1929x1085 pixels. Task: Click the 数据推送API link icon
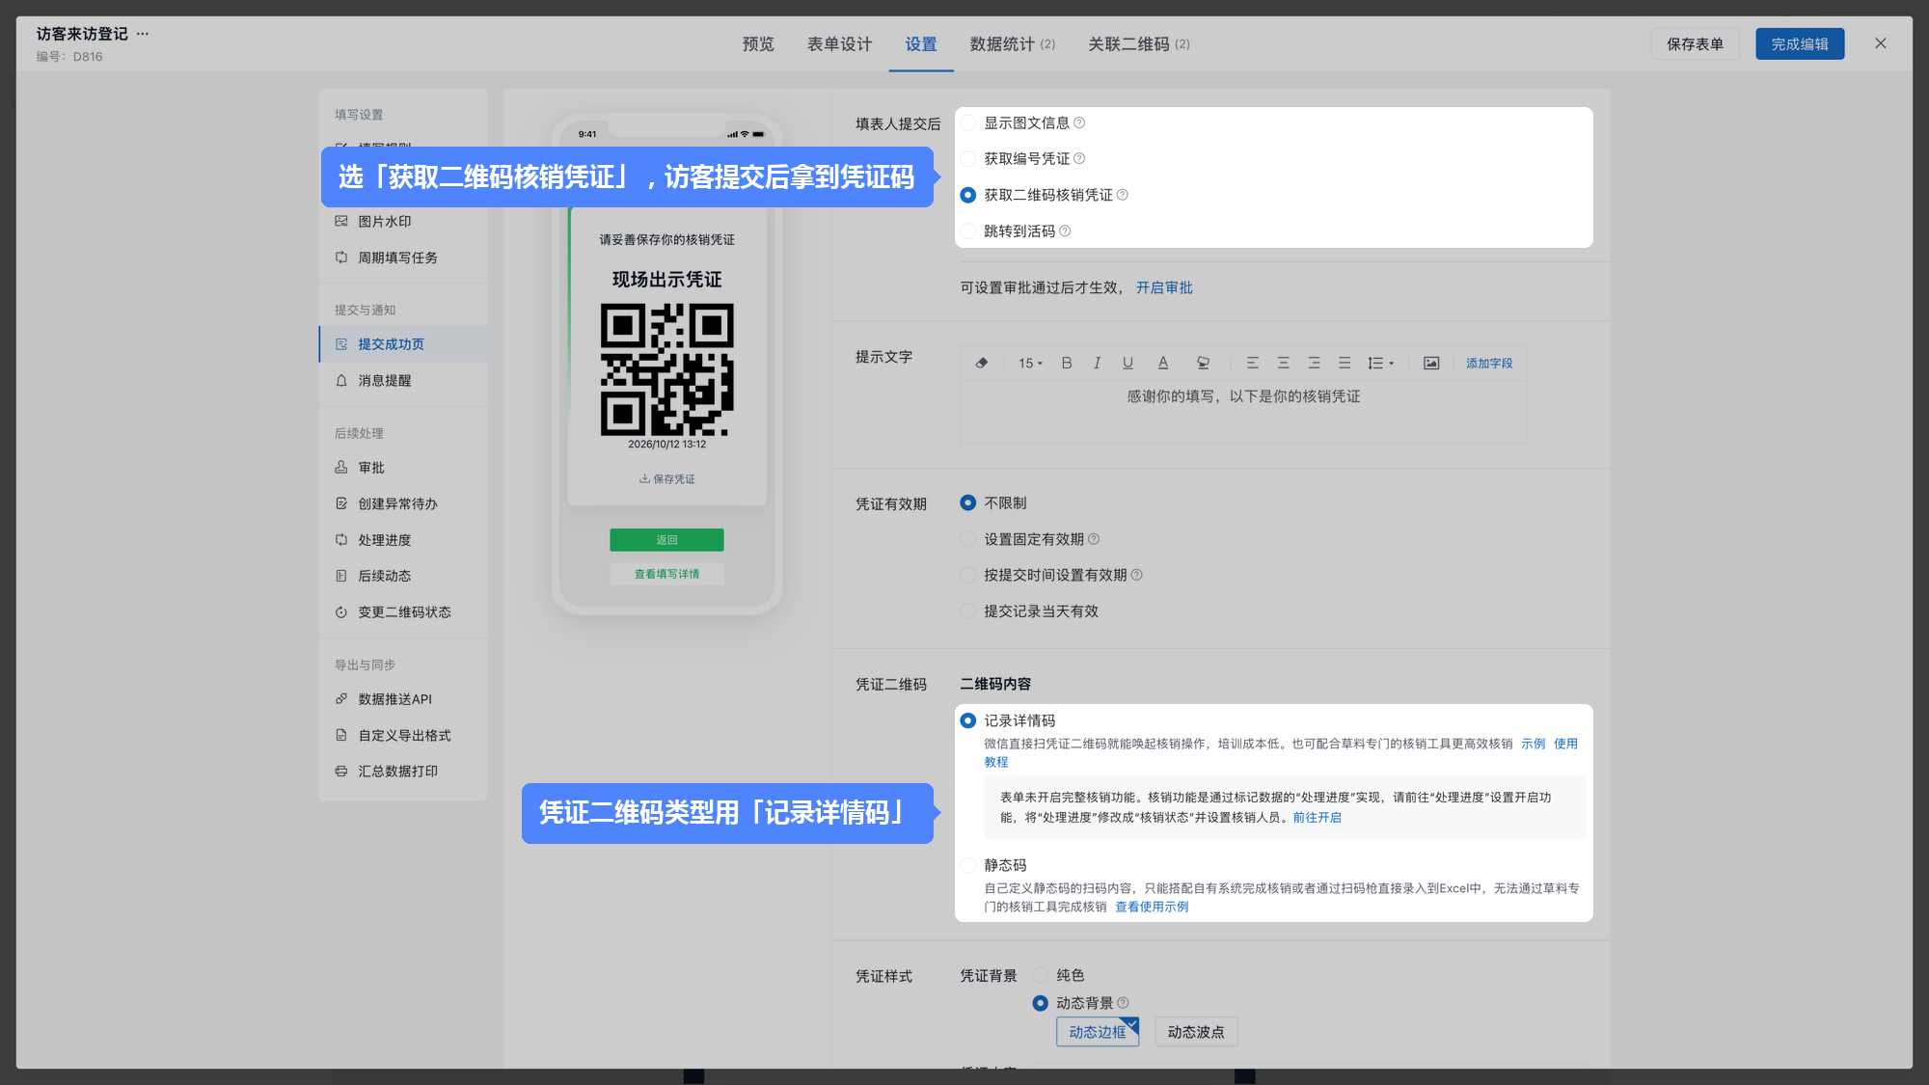point(341,699)
